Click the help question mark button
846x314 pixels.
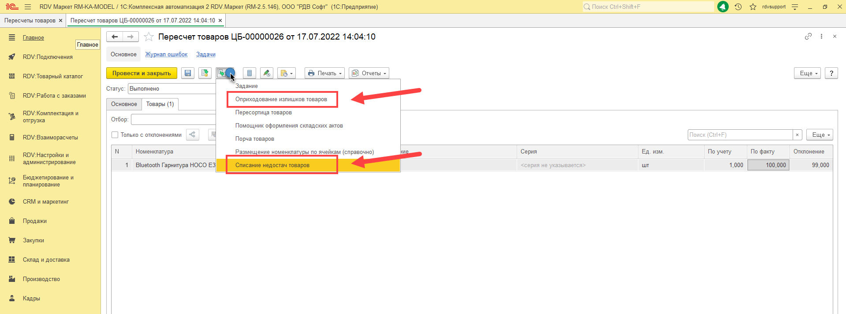[x=831, y=73]
